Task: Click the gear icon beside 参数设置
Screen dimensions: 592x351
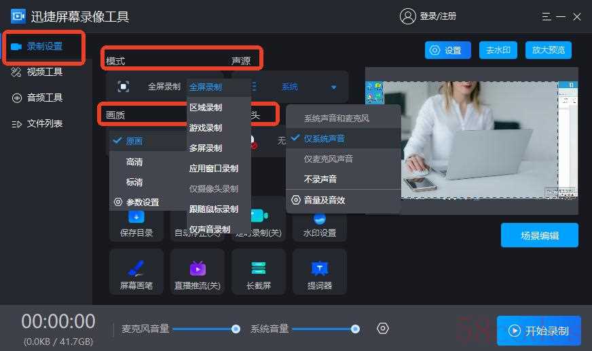Action: click(x=118, y=202)
